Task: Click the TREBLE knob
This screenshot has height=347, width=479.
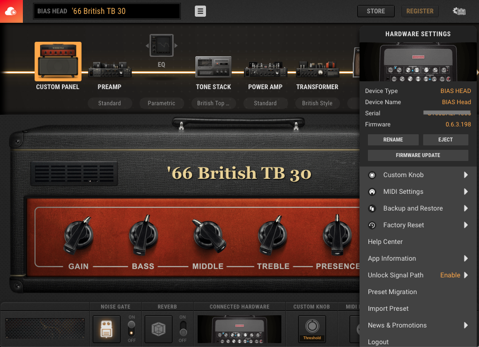Action: pyautogui.click(x=272, y=235)
